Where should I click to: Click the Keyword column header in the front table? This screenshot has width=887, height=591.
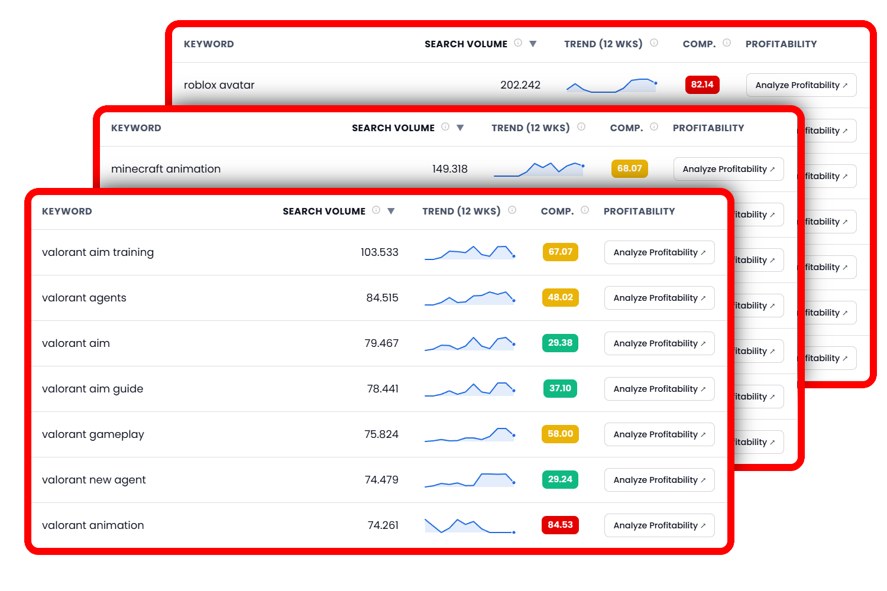(x=67, y=211)
